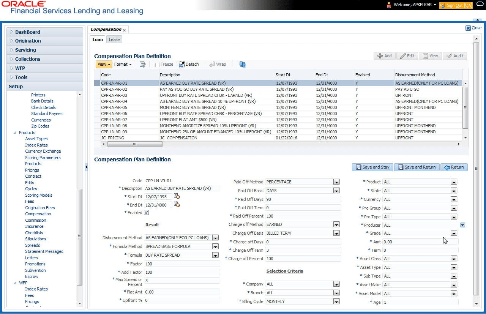Screen dimensions: 486x314
Task: Open the Billing Cycle dropdown
Action: tap(336, 301)
